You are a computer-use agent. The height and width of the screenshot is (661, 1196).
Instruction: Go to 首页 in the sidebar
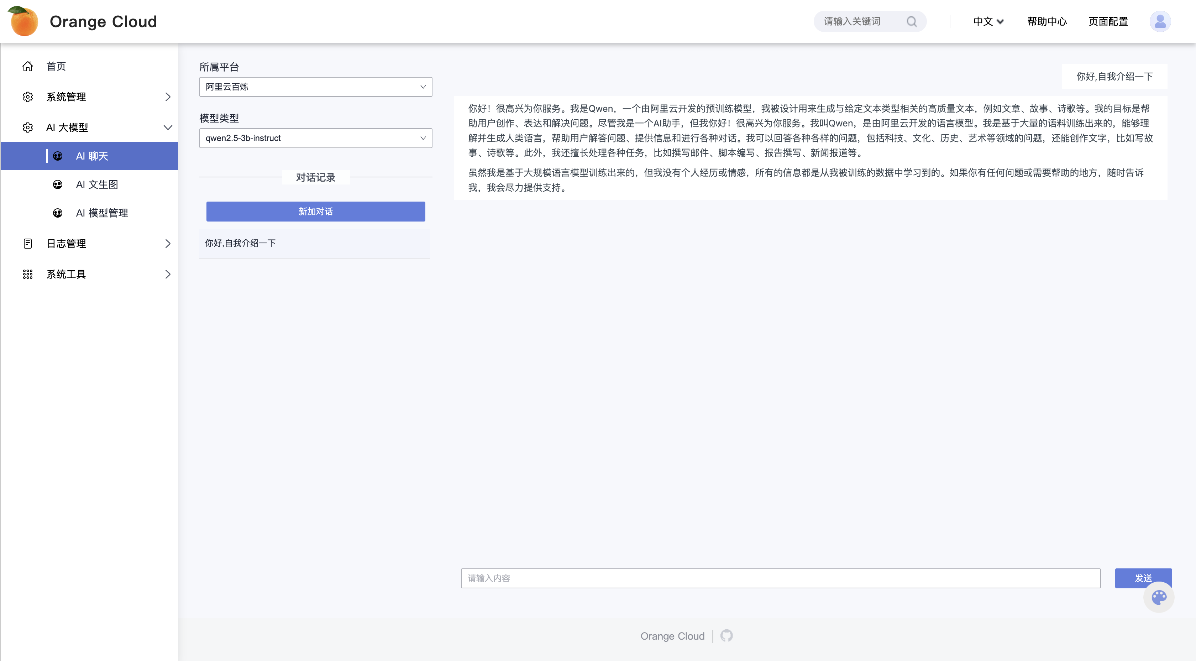tap(56, 67)
